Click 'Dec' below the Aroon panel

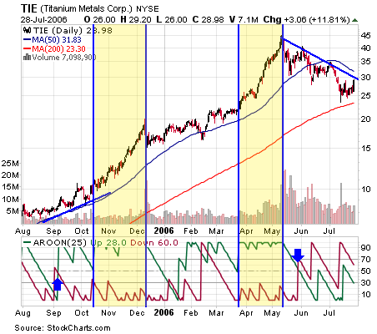(137, 313)
